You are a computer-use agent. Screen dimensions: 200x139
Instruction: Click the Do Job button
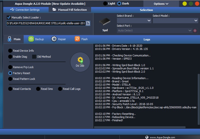80,62
